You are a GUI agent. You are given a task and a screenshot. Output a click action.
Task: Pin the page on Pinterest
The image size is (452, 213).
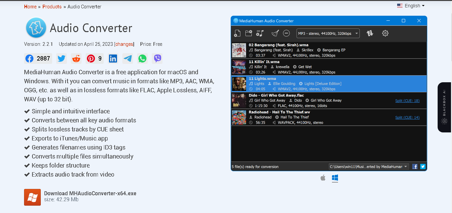point(91,59)
